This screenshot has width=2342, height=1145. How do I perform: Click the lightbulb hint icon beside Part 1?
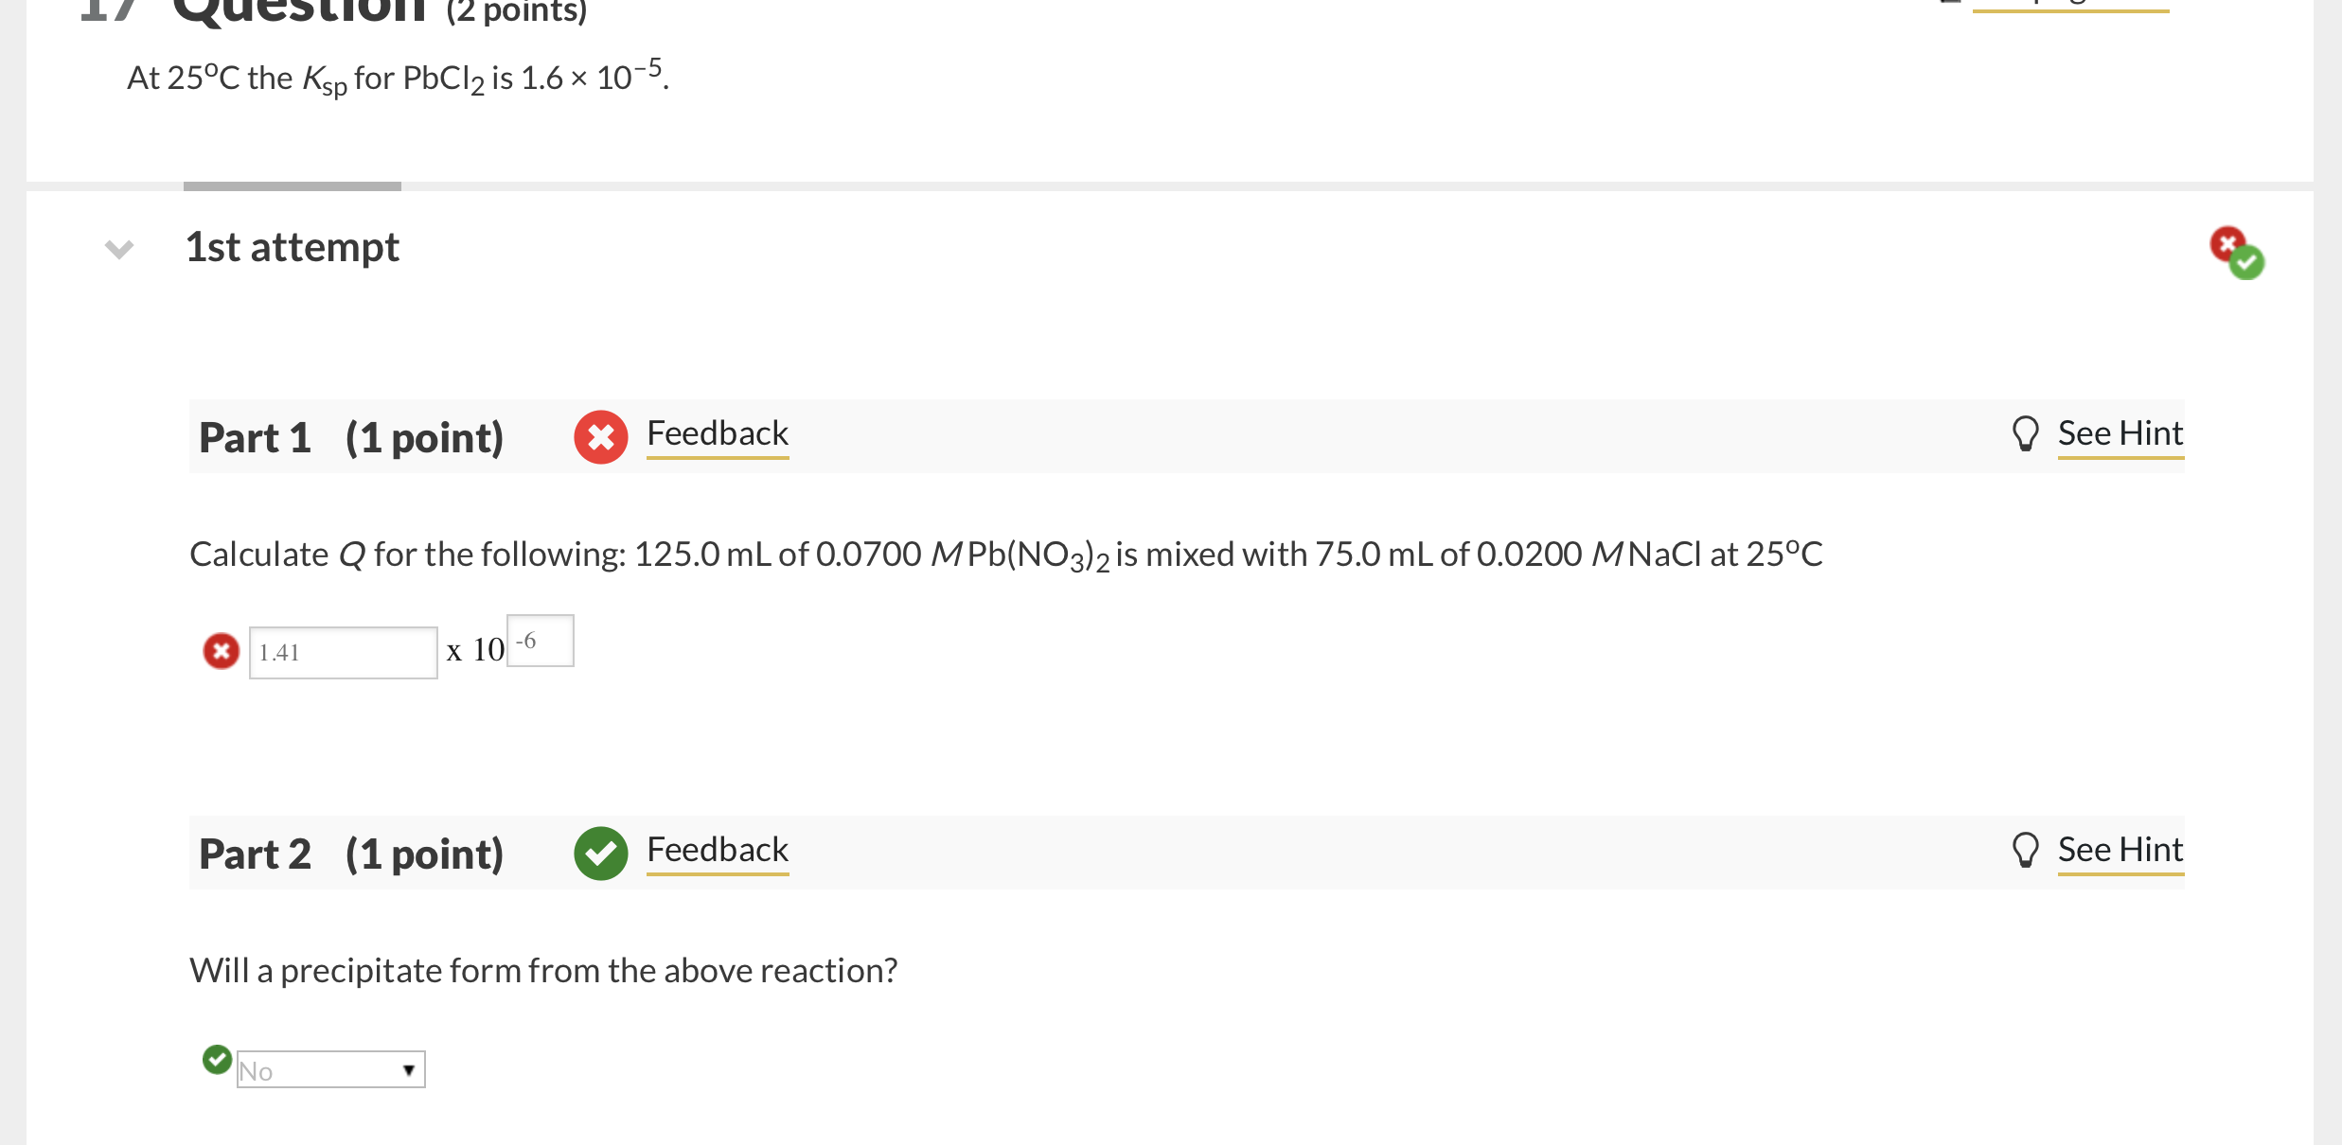coord(2026,434)
